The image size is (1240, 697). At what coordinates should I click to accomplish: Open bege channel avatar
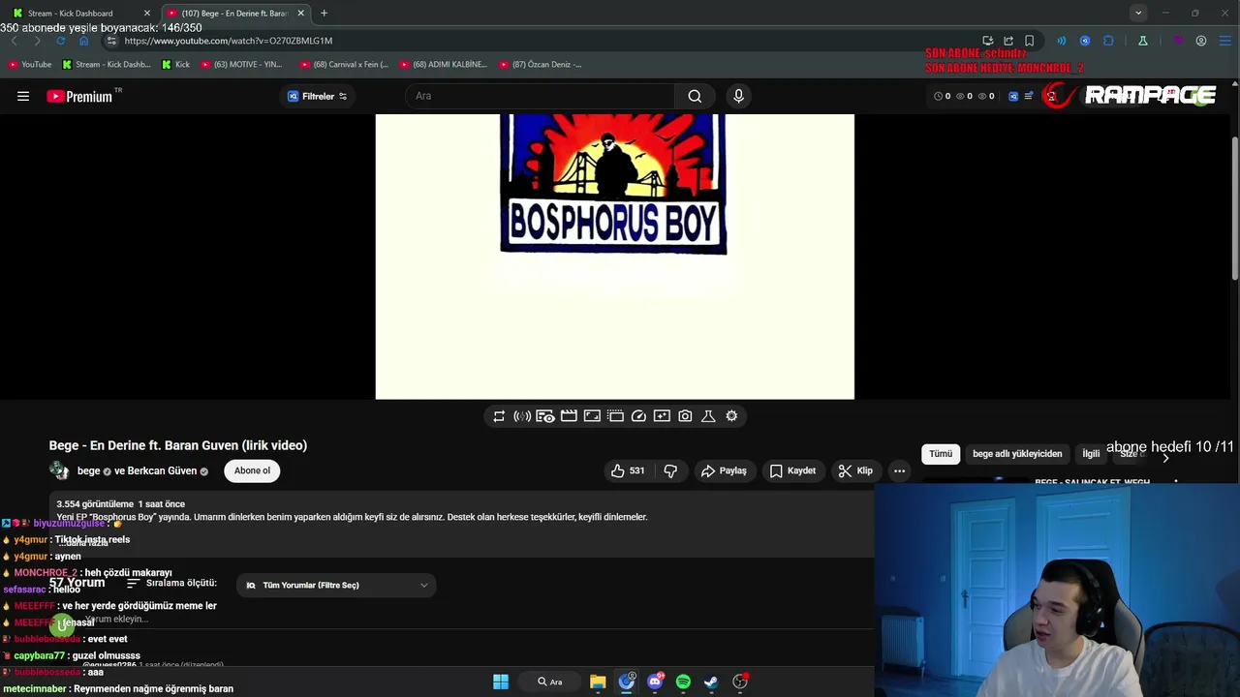pos(59,470)
